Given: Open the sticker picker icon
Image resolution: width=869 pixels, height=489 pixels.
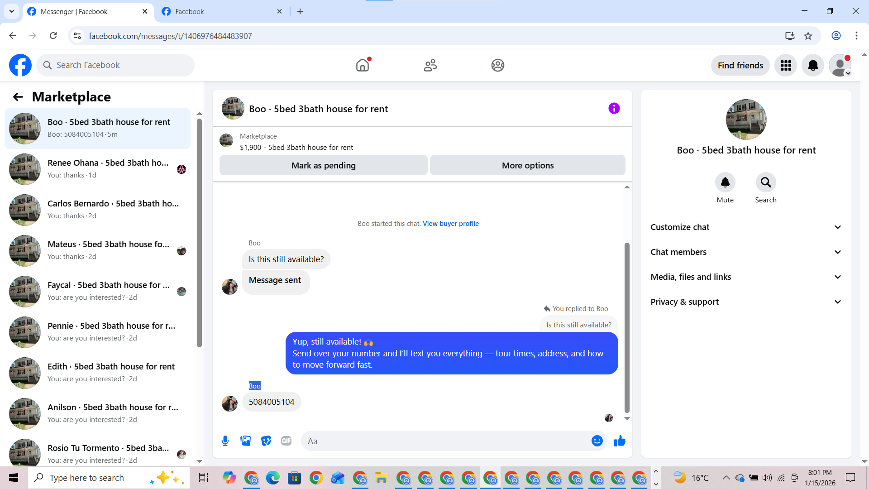Looking at the screenshot, I should click(266, 441).
